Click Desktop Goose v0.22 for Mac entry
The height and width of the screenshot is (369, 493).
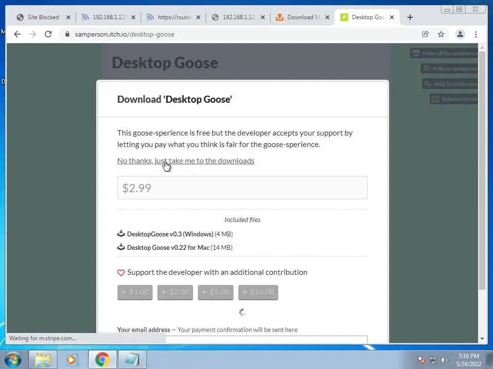point(180,247)
